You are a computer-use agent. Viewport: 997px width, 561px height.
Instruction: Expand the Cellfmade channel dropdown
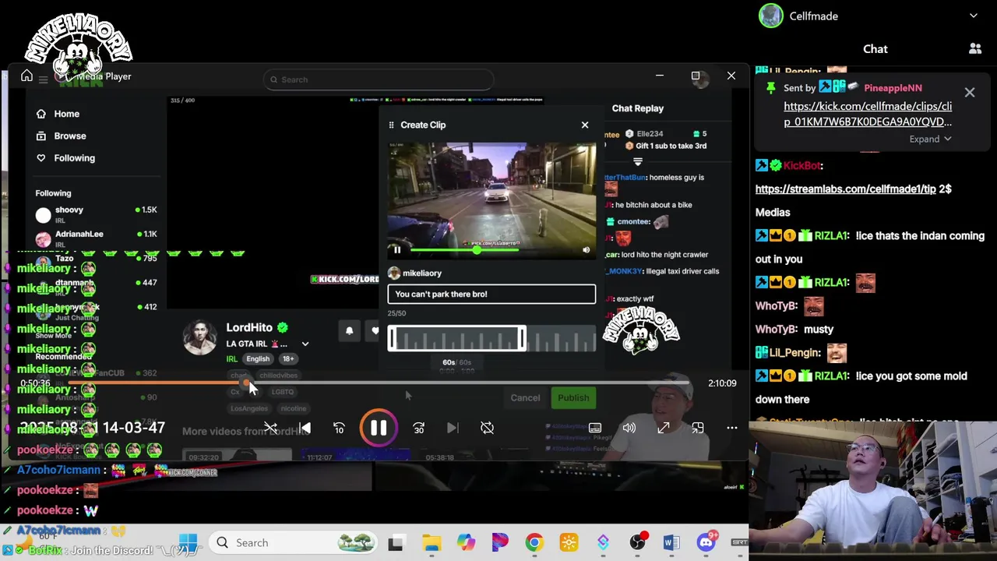(x=974, y=16)
